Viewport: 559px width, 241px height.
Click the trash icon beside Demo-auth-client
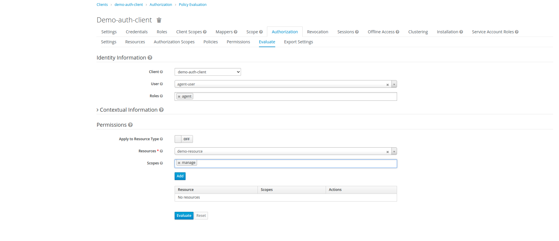tap(159, 20)
